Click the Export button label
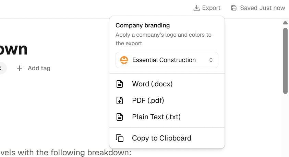The height and width of the screenshot is (157, 289). (x=211, y=8)
